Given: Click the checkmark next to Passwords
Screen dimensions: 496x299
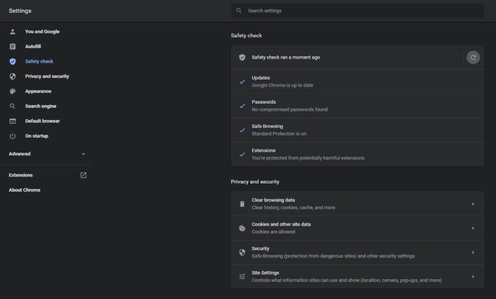Looking at the screenshot, I should pyautogui.click(x=242, y=106).
